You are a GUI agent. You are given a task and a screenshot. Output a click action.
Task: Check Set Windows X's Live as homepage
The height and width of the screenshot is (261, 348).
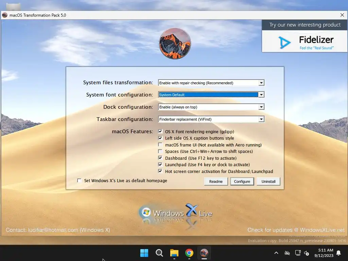pyautogui.click(x=79, y=180)
